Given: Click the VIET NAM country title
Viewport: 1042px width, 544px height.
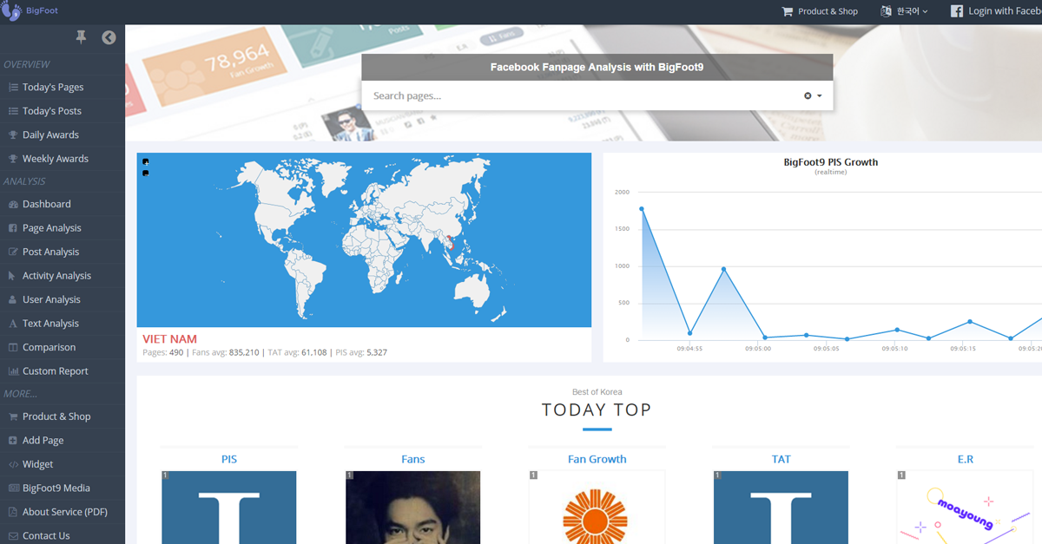Looking at the screenshot, I should click(x=169, y=339).
